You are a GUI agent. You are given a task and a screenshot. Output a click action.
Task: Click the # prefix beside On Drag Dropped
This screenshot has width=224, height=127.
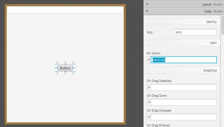pyautogui.click(x=149, y=117)
